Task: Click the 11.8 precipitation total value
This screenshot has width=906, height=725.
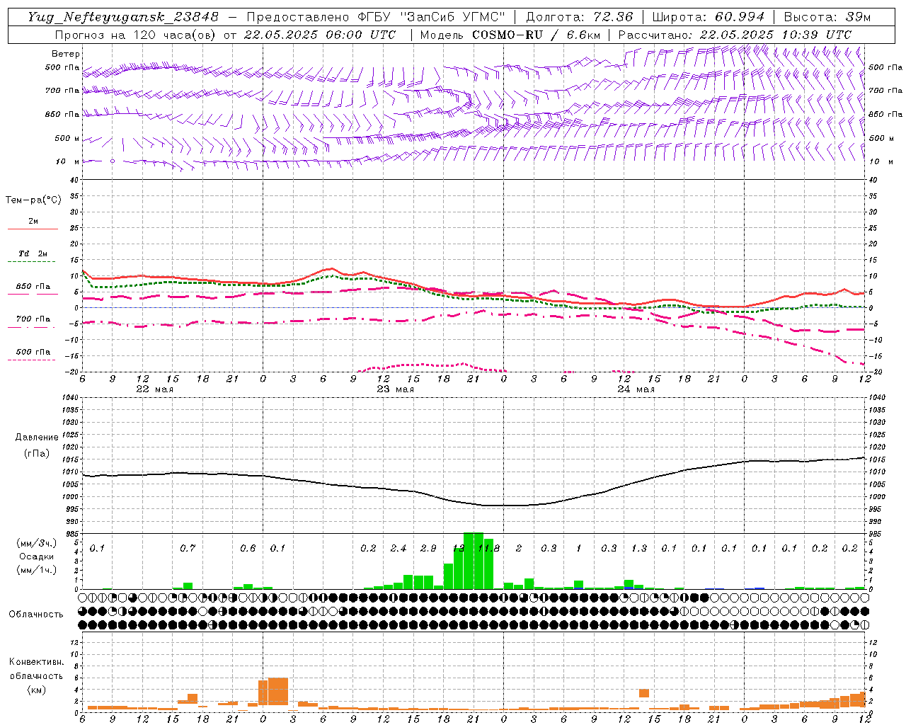Action: point(489,549)
